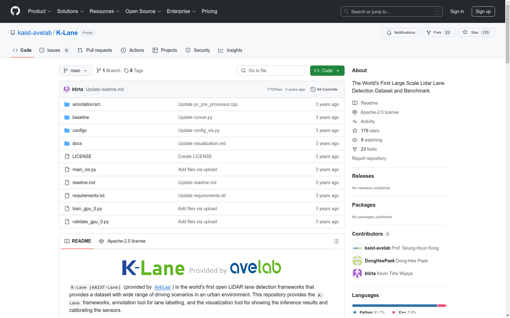The height and width of the screenshot is (318, 510).
Task: Open commit message 'Create LICENSE'
Action: 195,156
